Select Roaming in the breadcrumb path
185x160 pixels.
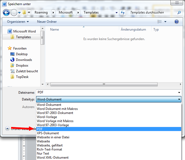pyautogui.click(x=41, y=12)
